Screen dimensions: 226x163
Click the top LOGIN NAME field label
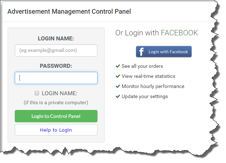coord(56,39)
